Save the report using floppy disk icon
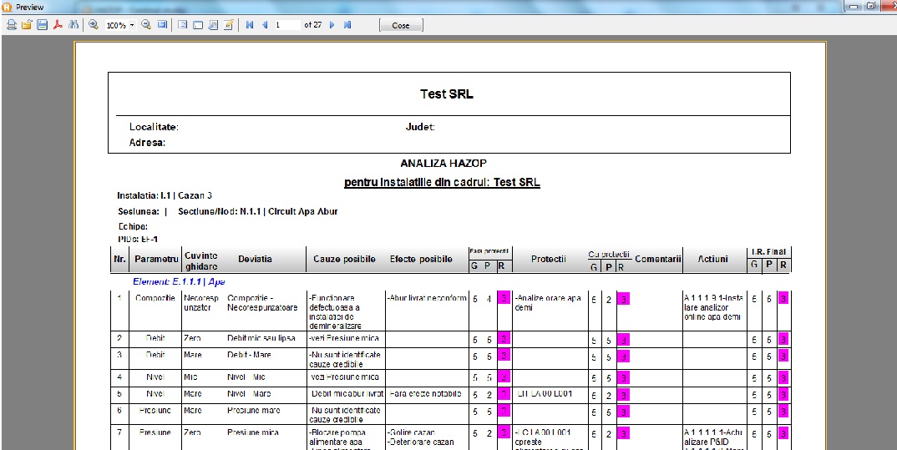Screen dimensions: 897x450 click(x=42, y=25)
